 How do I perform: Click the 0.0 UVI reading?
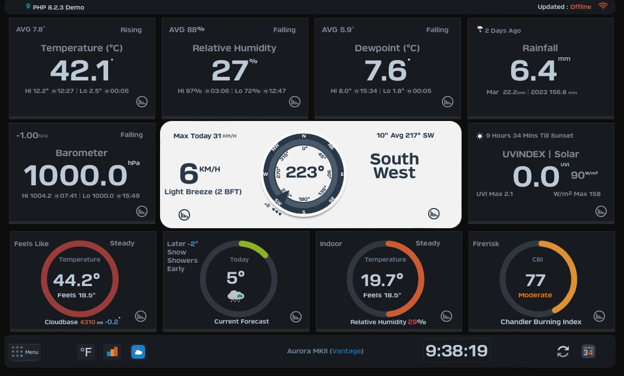pos(536,177)
